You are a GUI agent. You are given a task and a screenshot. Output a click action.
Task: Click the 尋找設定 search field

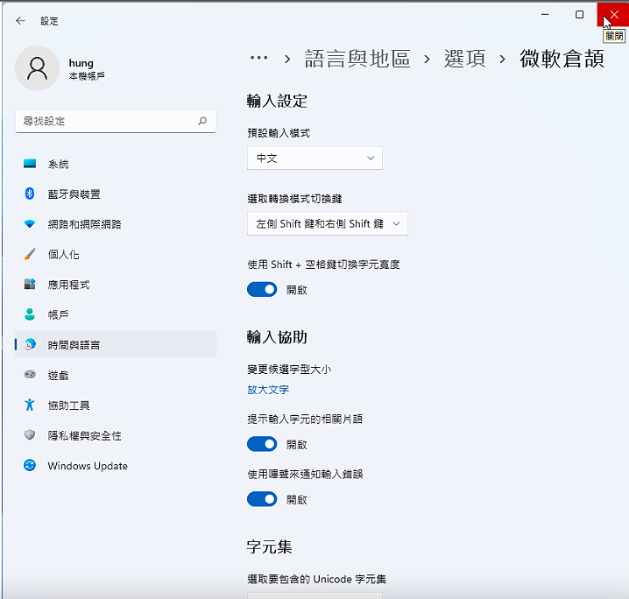(116, 121)
